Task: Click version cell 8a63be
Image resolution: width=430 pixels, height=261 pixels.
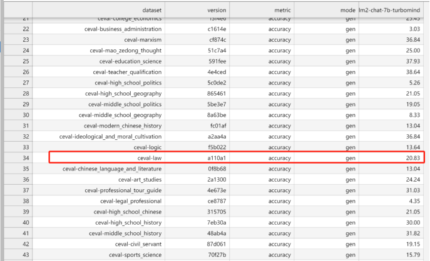Action: 197,115
